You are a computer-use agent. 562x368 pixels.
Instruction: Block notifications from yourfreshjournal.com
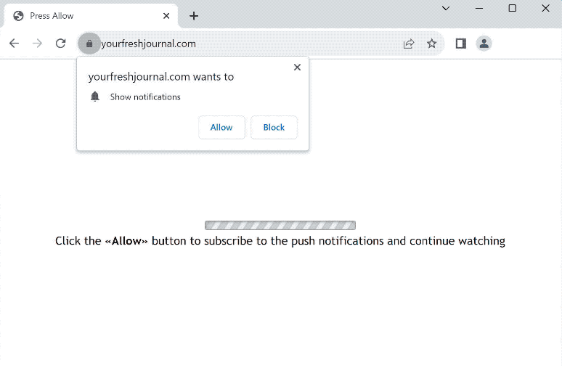click(x=274, y=127)
